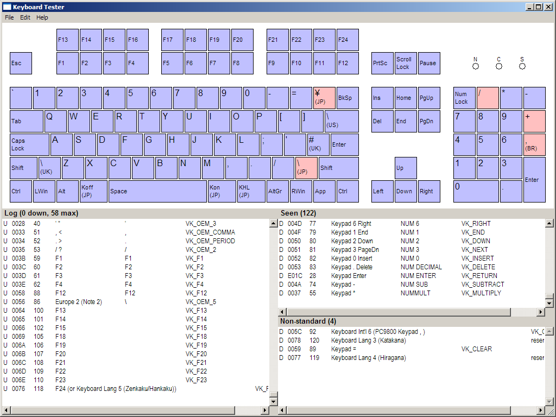Select the VK_F24 entry in the Log list
556x417 pixels.
coord(136,388)
